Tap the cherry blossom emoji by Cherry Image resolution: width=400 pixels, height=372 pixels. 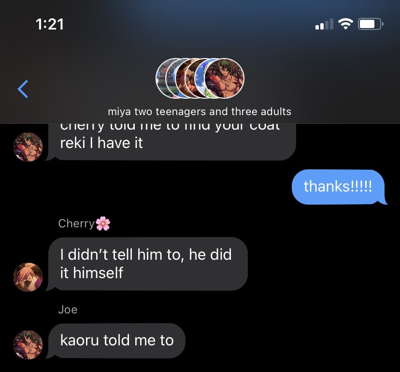pyautogui.click(x=103, y=223)
